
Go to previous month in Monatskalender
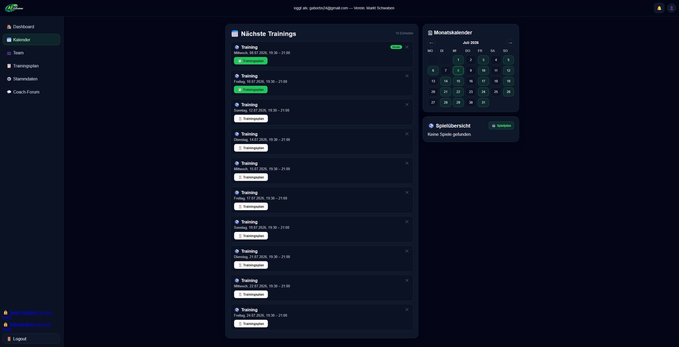(431, 43)
